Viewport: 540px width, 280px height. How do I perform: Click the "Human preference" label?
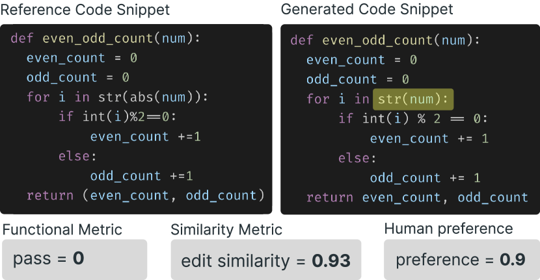(448, 229)
